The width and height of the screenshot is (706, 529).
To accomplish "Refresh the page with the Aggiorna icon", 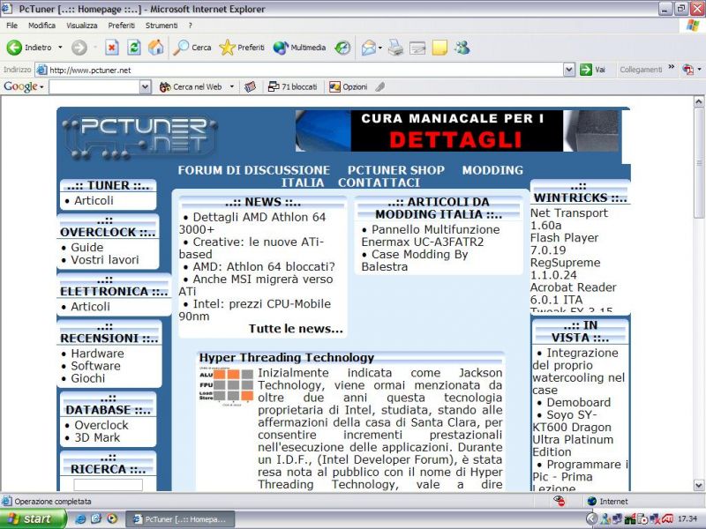I will (x=134, y=48).
